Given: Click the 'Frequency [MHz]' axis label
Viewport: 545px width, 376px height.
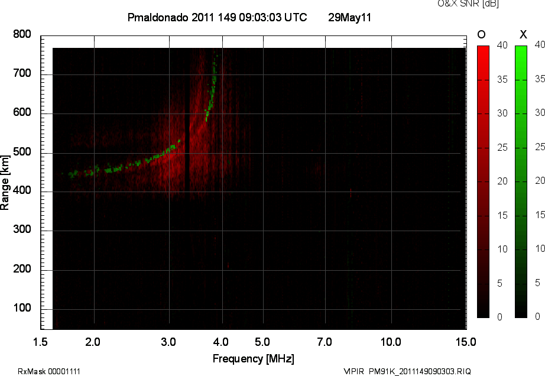Looking at the screenshot, I should click(254, 359).
